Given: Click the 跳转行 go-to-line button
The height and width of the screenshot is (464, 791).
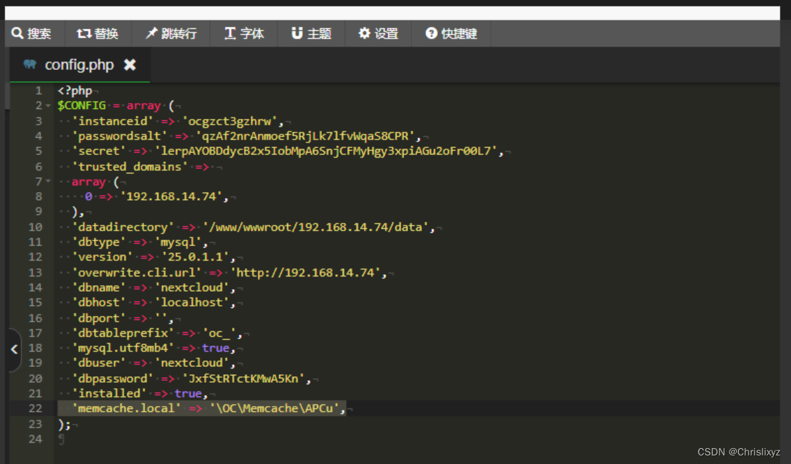Looking at the screenshot, I should [x=171, y=34].
